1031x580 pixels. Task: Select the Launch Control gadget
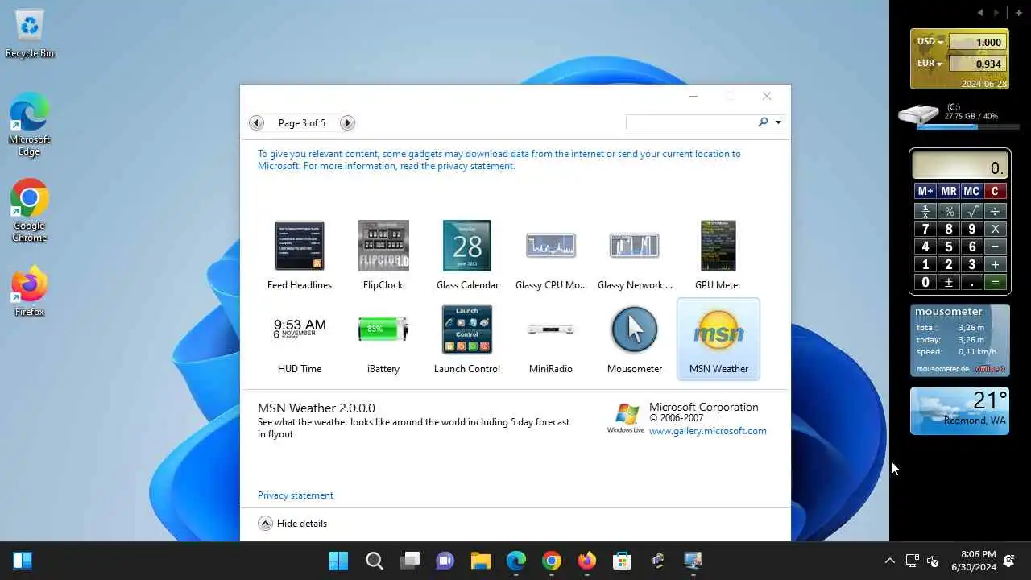click(x=467, y=338)
